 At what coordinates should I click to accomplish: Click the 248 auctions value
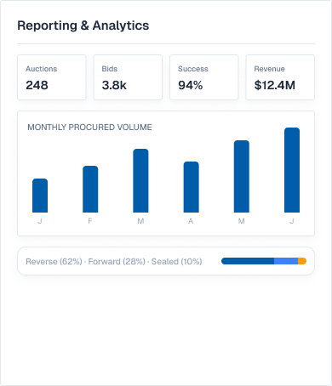37,85
